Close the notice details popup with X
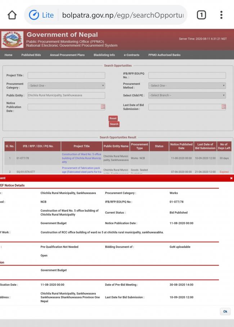This screenshot has height=327, width=234. click(231, 178)
